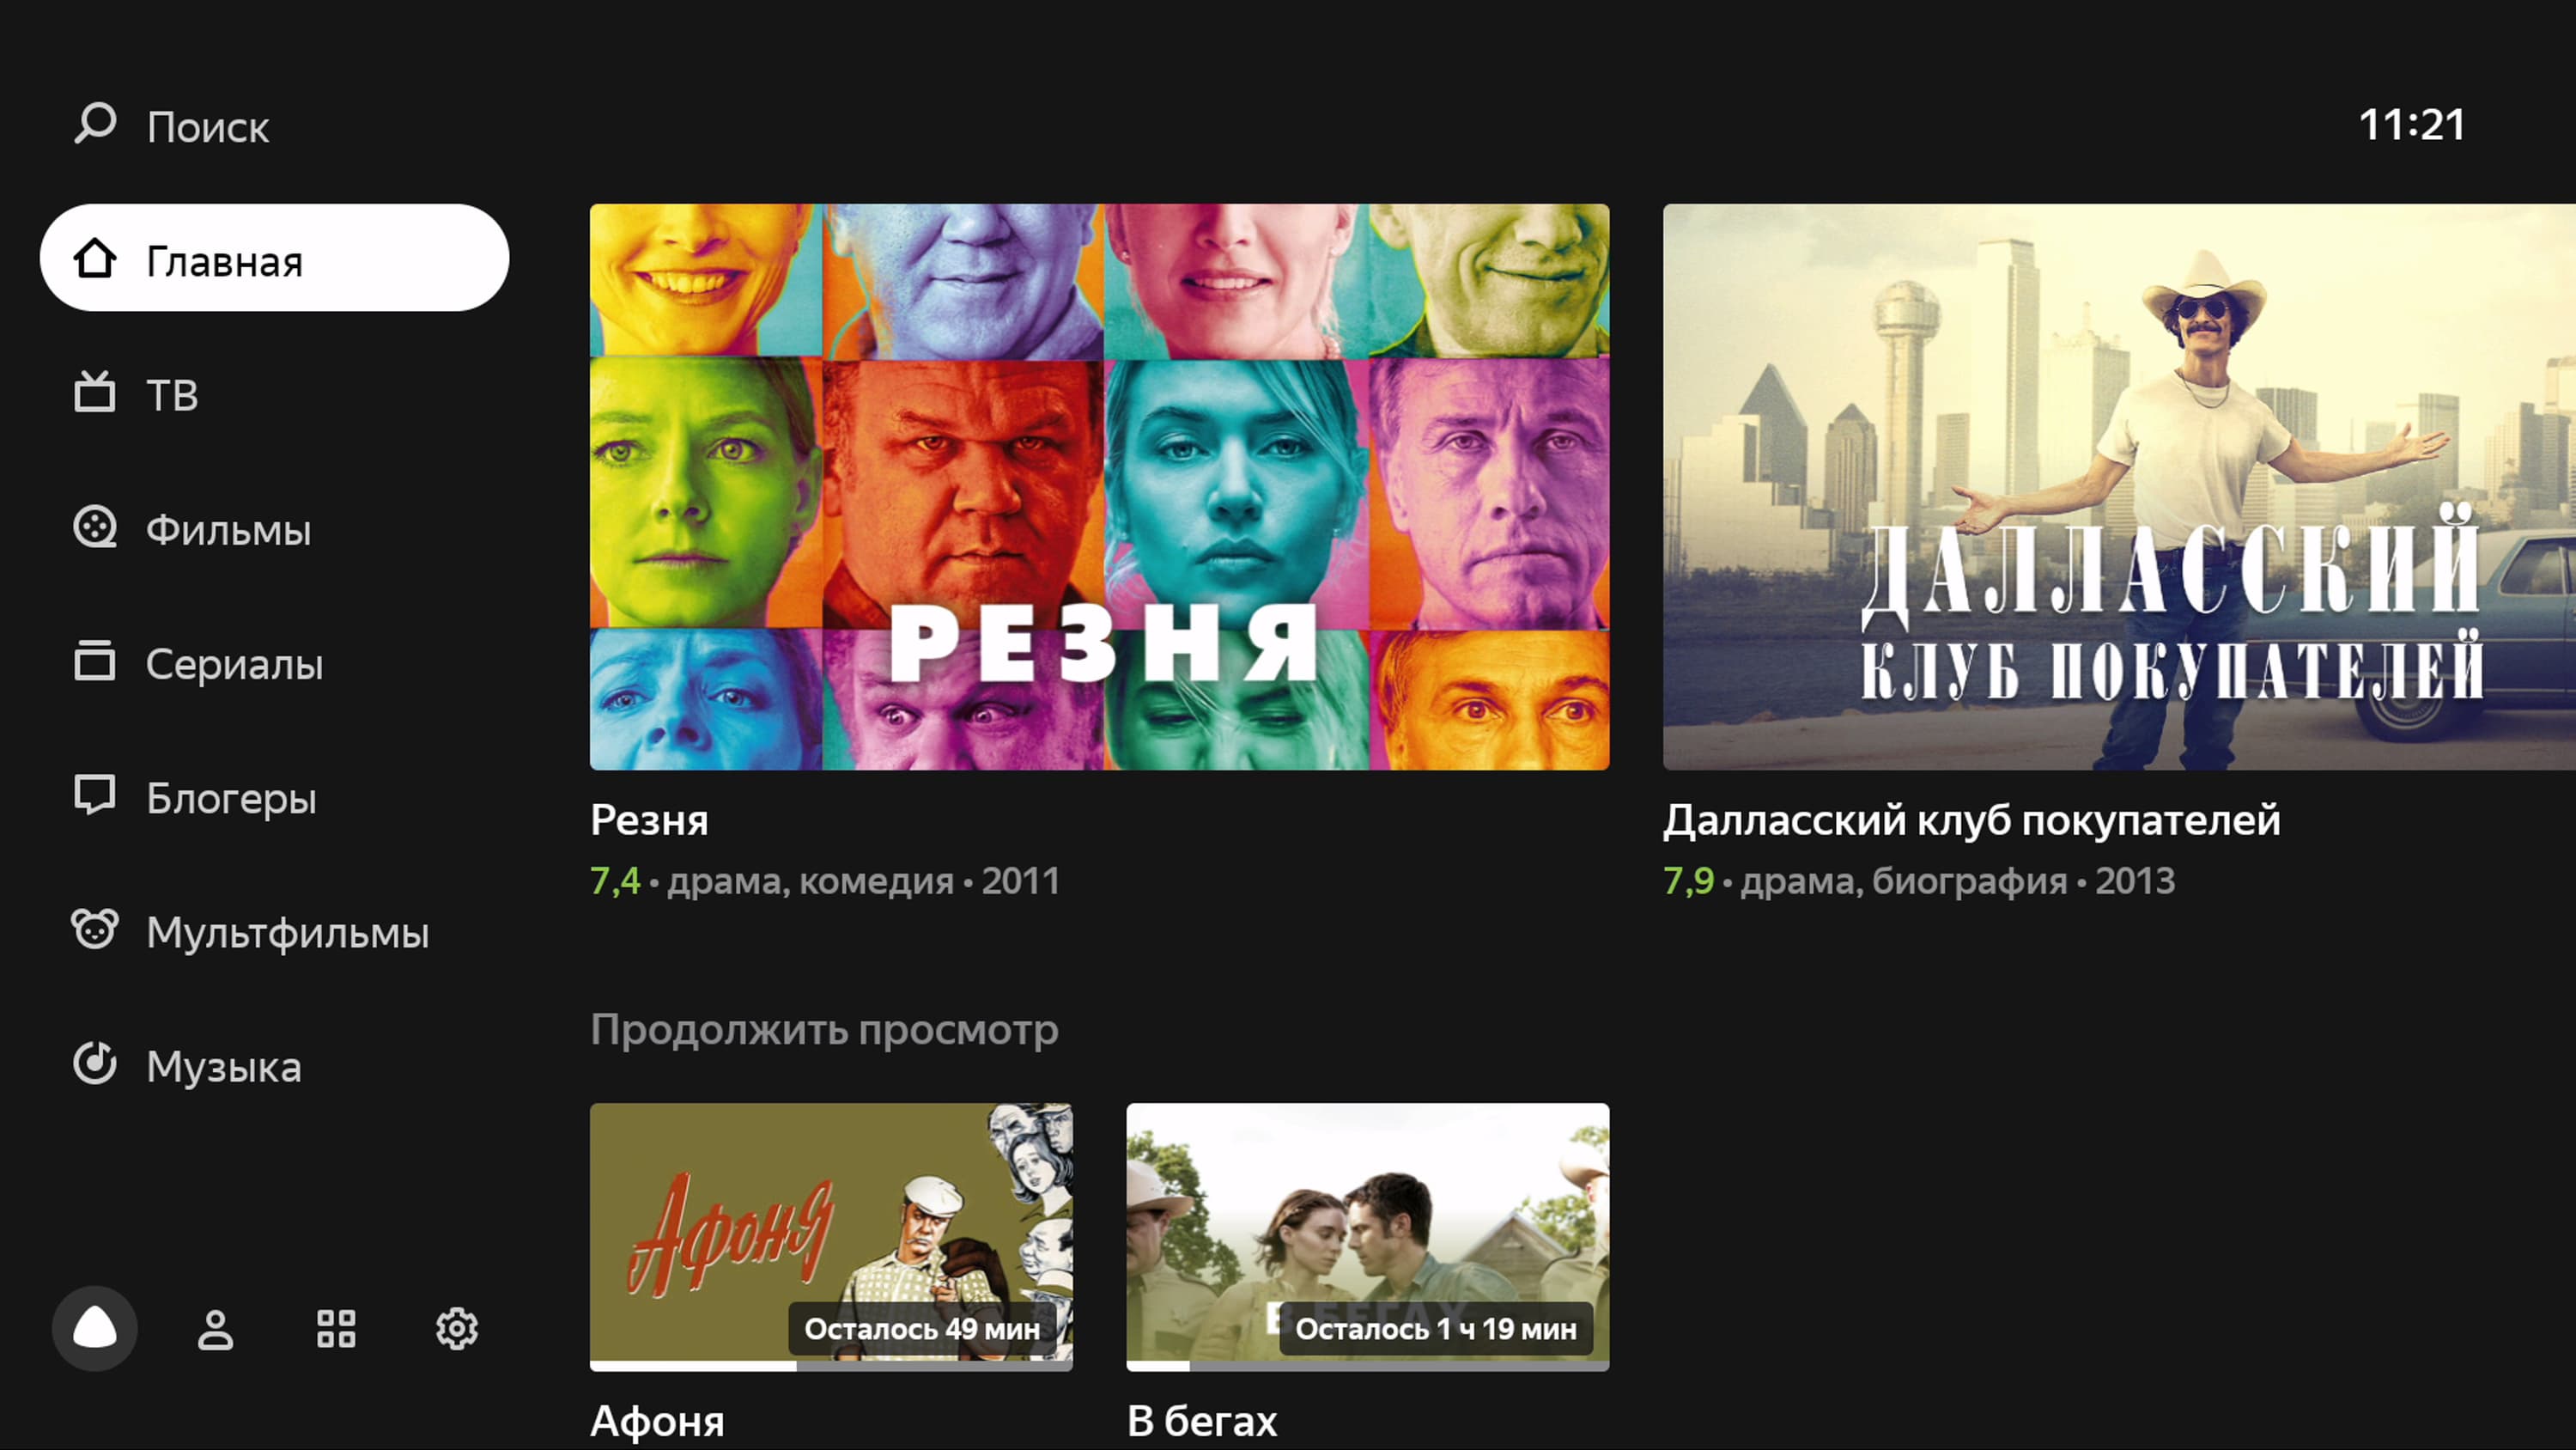Click the bear Мультфильмы icon
The width and height of the screenshot is (2576, 1450).
coord(95,930)
